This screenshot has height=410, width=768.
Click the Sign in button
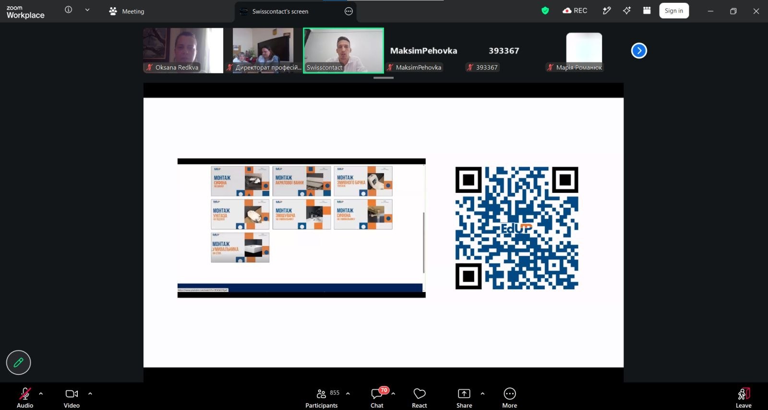[x=674, y=11]
